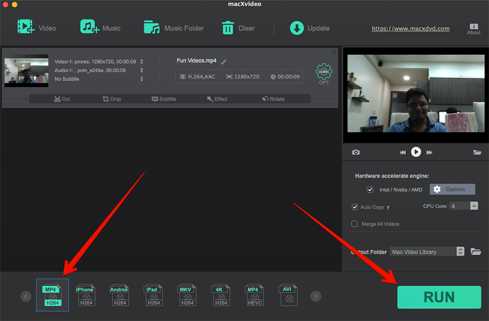Toggle the Auto Copy checkbox
489x321 pixels.
click(355, 207)
